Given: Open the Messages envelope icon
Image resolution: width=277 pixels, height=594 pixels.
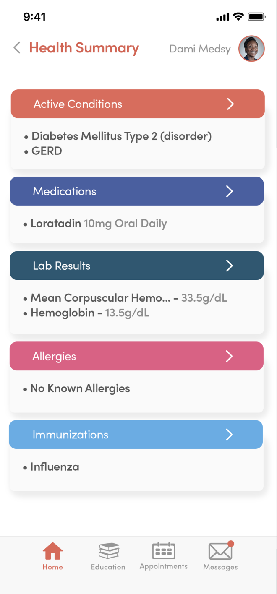Looking at the screenshot, I should coord(221,551).
